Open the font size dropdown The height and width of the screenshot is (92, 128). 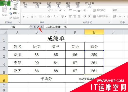(x=57, y=10)
